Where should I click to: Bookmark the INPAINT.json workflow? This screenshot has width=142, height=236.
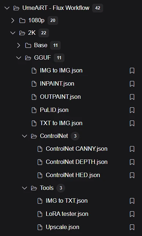click(x=132, y=84)
